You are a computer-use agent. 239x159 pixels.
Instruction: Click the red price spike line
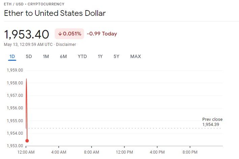[26, 101]
